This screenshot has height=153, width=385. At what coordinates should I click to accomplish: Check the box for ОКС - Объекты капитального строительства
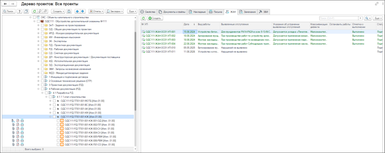pos(34,17)
